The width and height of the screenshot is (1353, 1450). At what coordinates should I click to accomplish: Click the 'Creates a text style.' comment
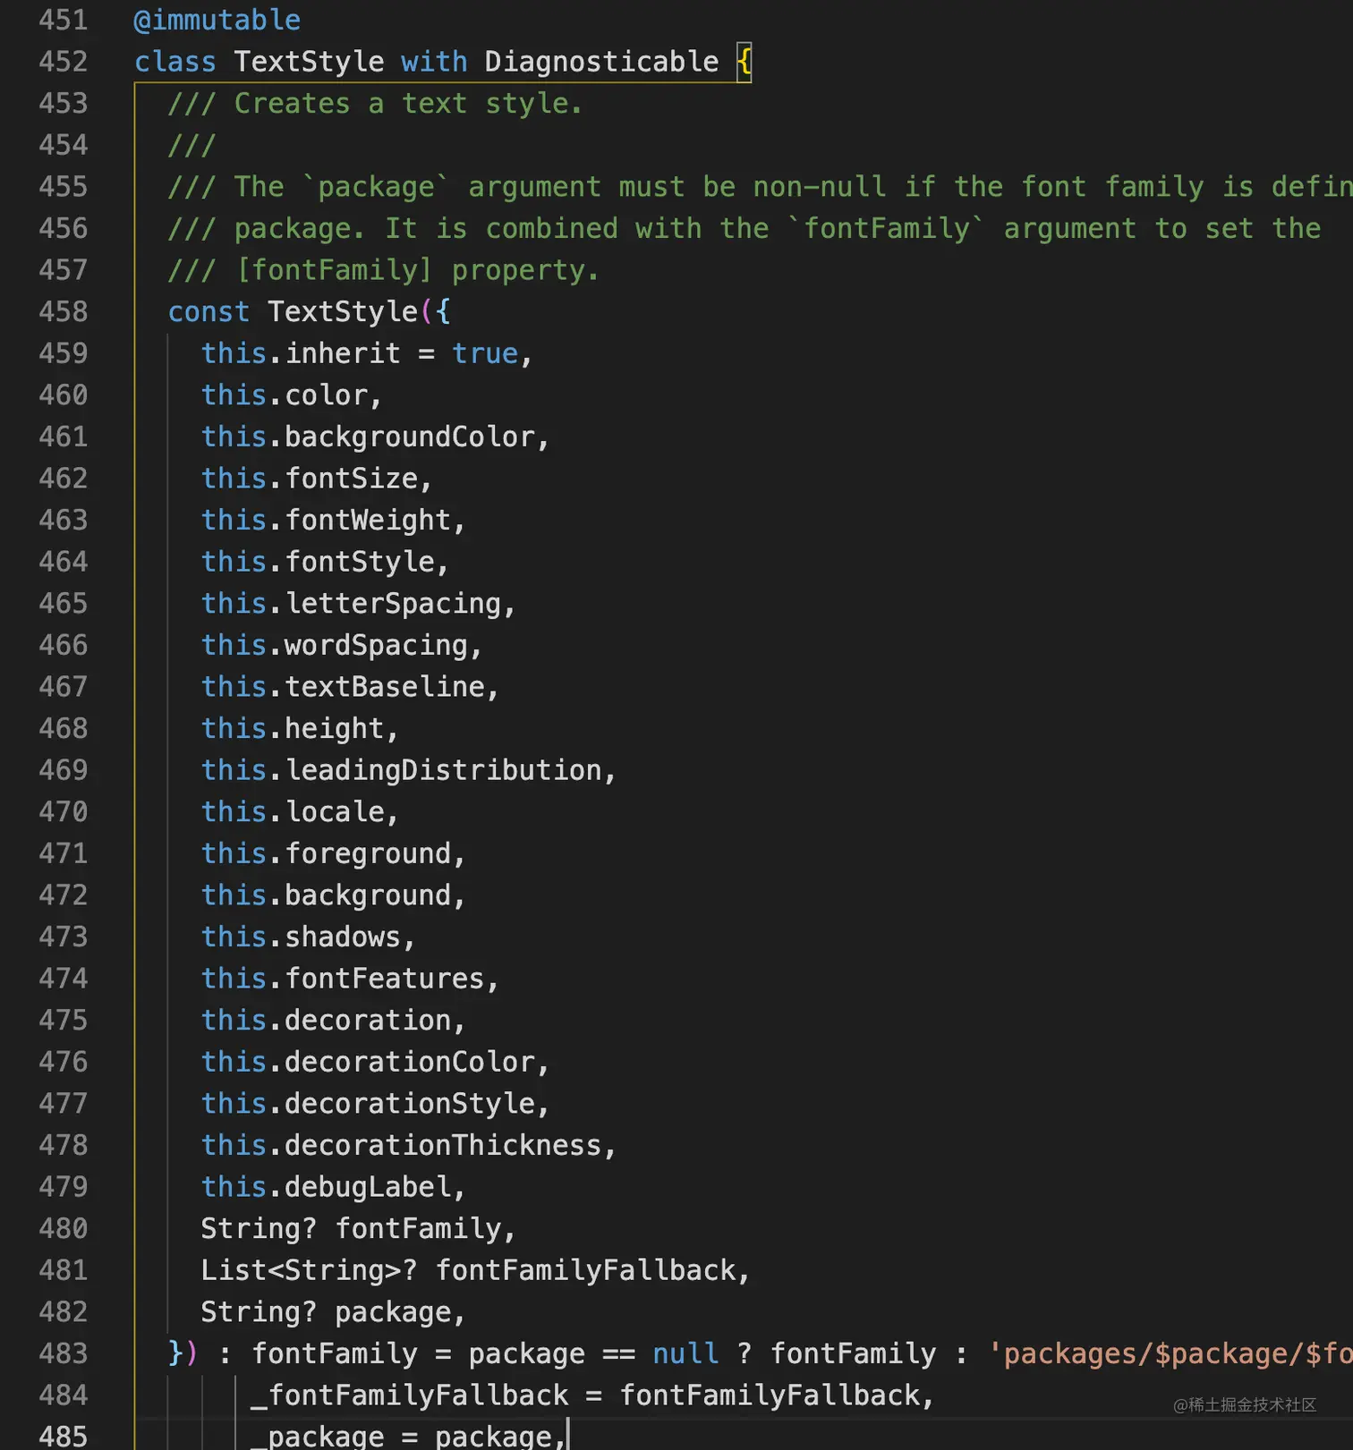pos(408,104)
